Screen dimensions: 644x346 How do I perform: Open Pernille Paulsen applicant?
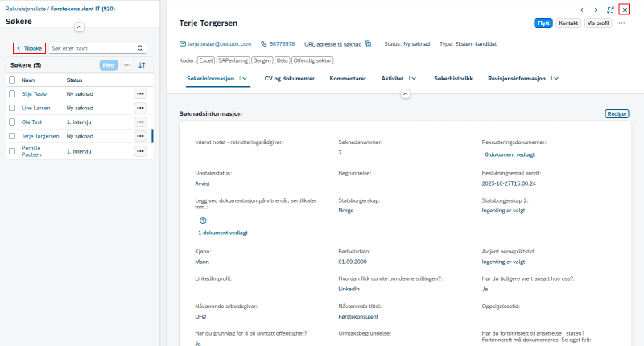(x=31, y=151)
